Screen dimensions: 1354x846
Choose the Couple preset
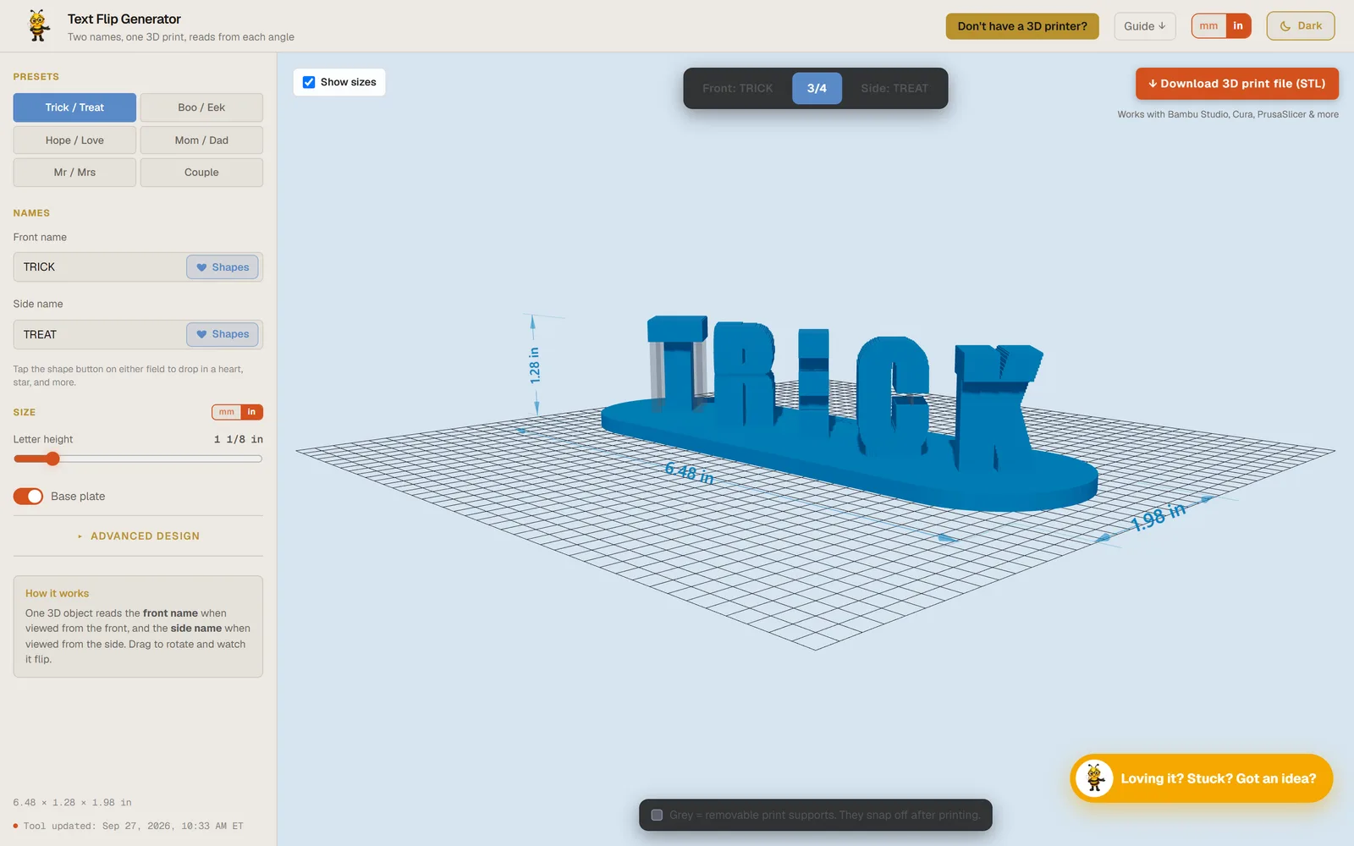(201, 173)
